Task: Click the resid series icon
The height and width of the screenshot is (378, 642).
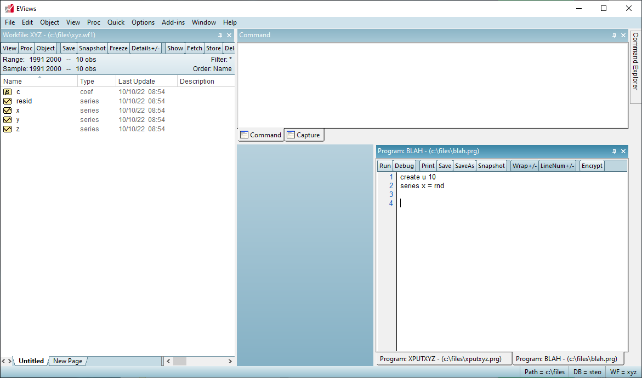Action: coord(7,101)
